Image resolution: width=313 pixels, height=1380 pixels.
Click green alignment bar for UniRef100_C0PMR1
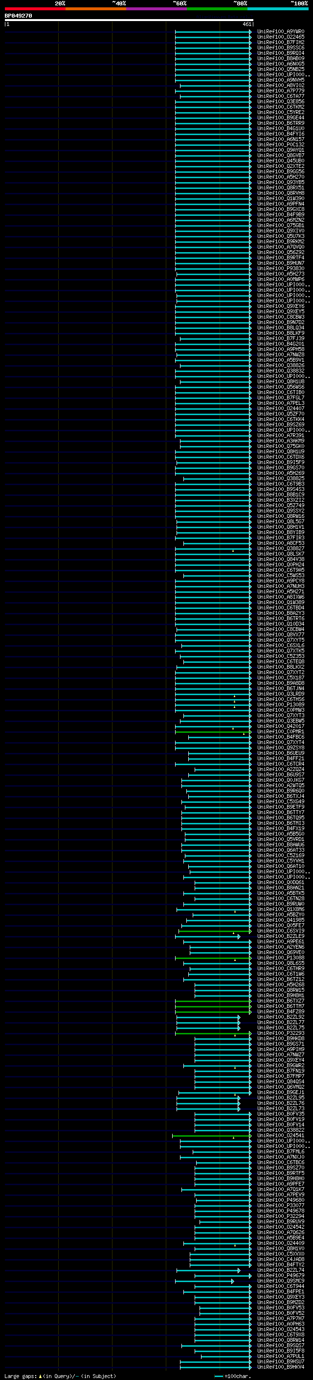(x=213, y=732)
